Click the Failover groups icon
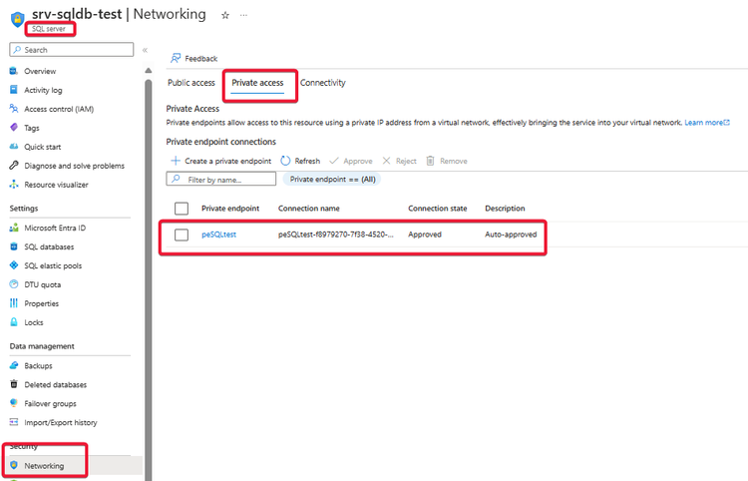748x481 pixels. tap(14, 403)
